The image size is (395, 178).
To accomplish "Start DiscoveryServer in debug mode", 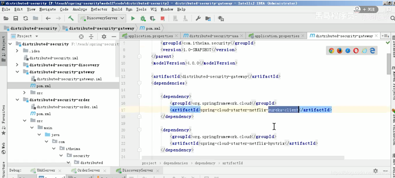I will [x=142, y=18].
